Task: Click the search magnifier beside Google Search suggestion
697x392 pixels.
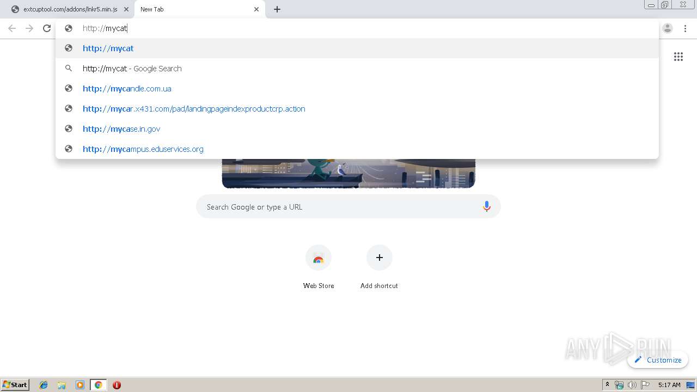Action: pos(69,68)
